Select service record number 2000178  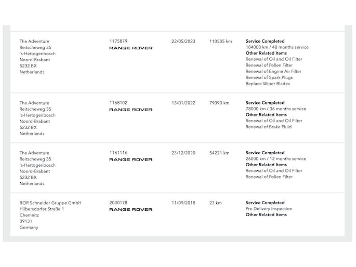(x=118, y=203)
